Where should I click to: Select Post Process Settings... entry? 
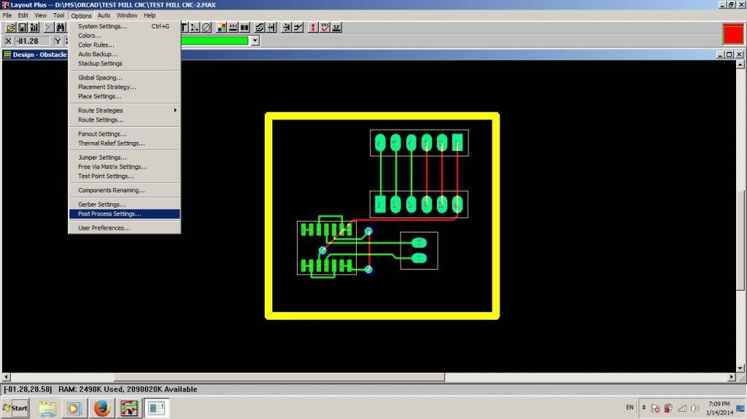pos(124,214)
